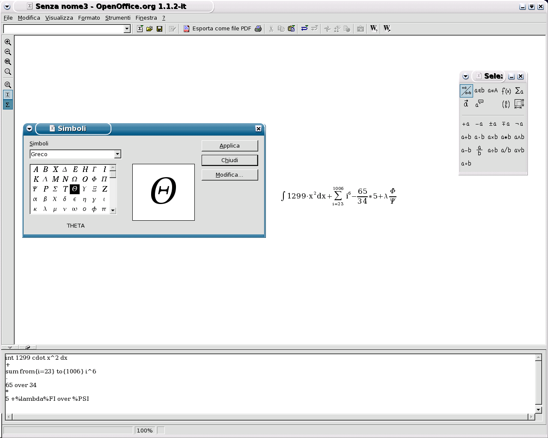Viewport: 548px width, 438px height.
Task: Insert the fraction a over b operator
Action: [x=479, y=150]
